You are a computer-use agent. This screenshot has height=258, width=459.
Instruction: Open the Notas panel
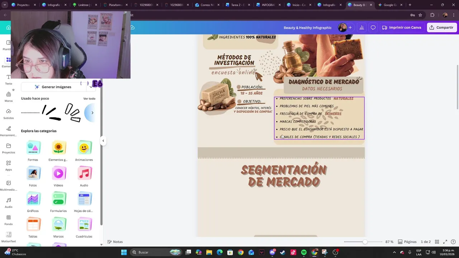(115, 242)
